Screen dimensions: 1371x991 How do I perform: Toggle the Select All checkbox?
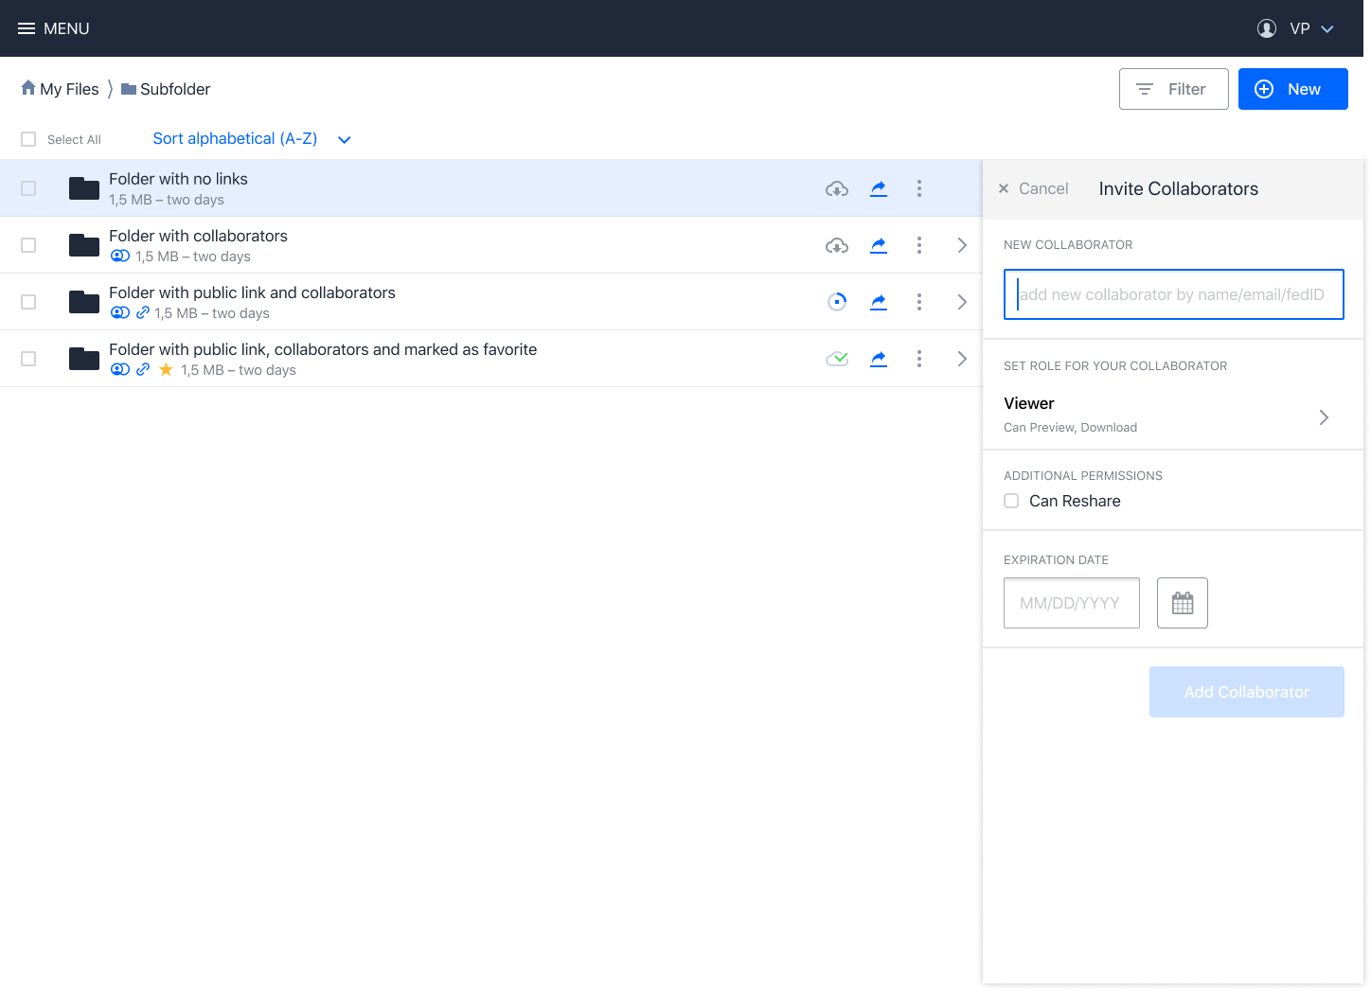[28, 139]
